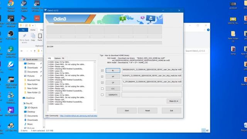Open the Odin Community link

tap(78, 116)
